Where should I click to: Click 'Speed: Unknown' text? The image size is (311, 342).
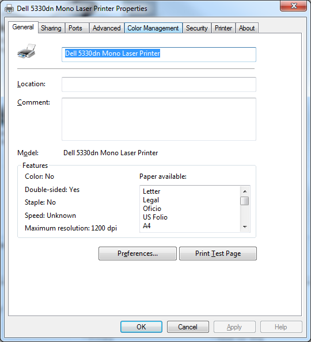50,216
